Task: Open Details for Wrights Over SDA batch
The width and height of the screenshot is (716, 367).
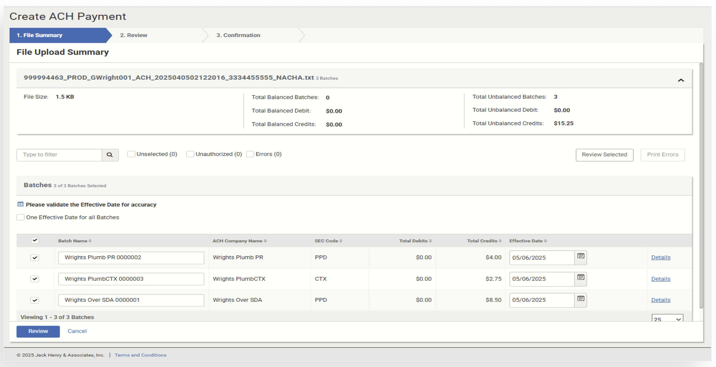Action: pyautogui.click(x=661, y=300)
